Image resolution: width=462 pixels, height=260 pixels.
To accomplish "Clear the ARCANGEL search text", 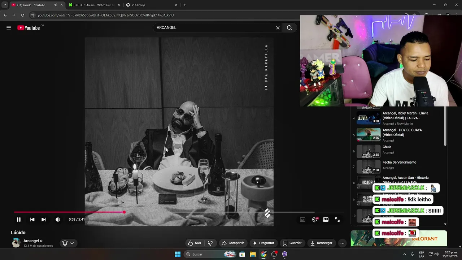I will tap(278, 28).
